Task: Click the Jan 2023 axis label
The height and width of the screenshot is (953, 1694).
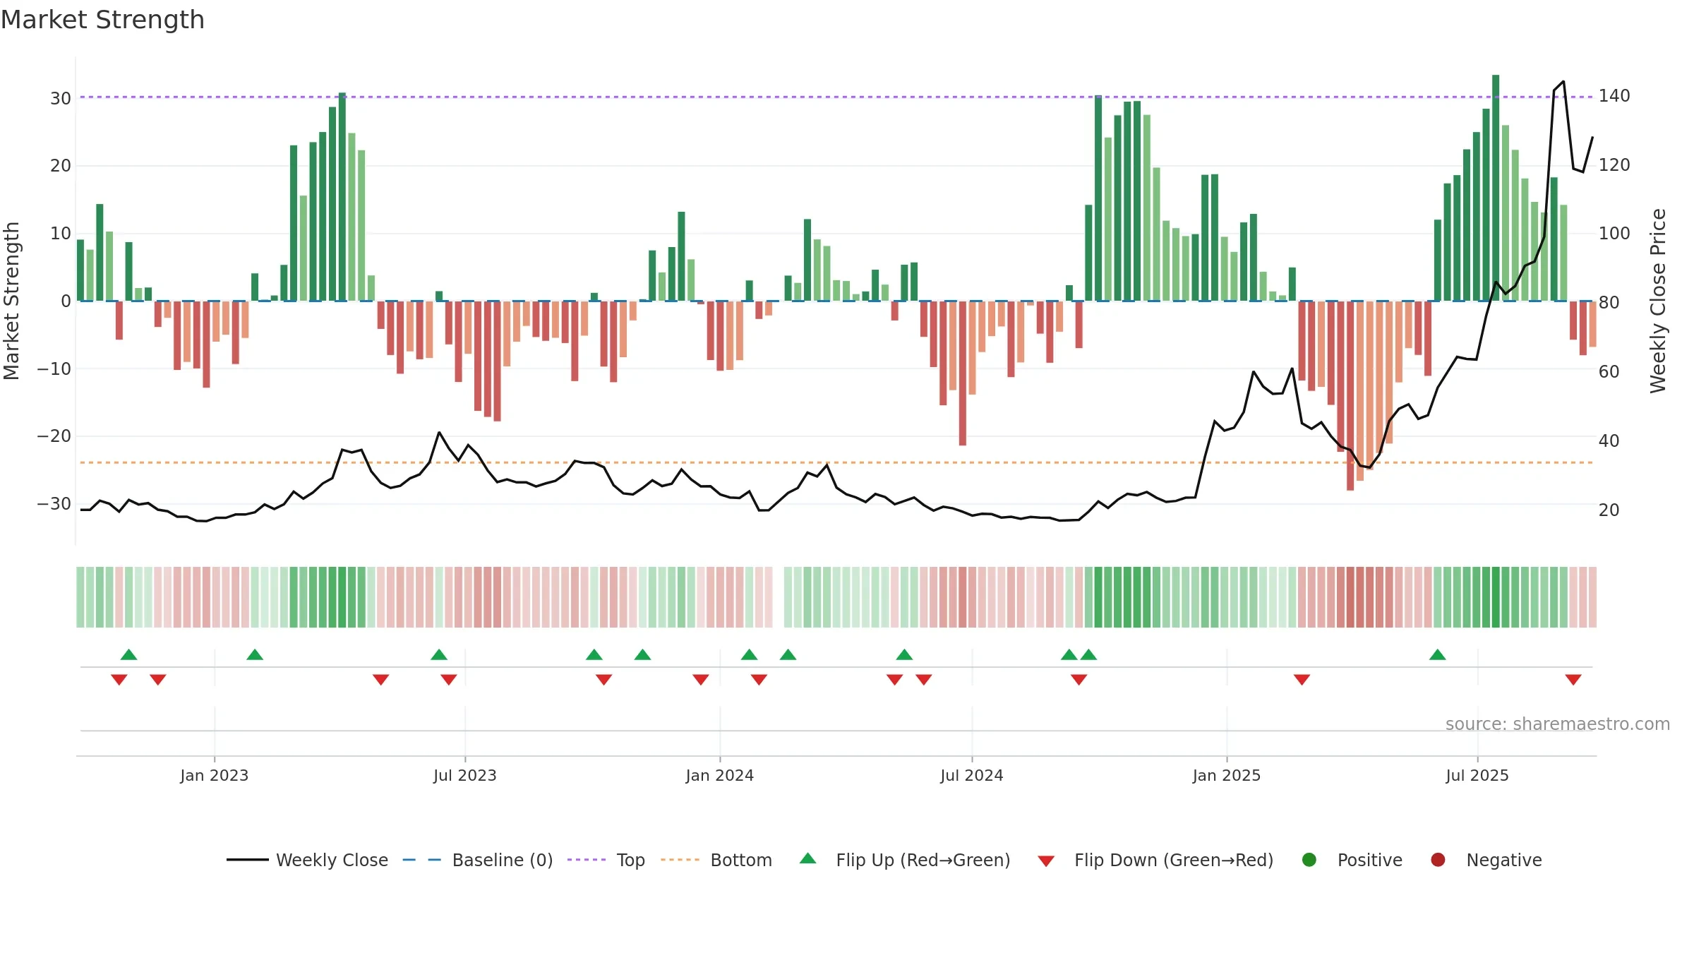Action: coord(215,775)
